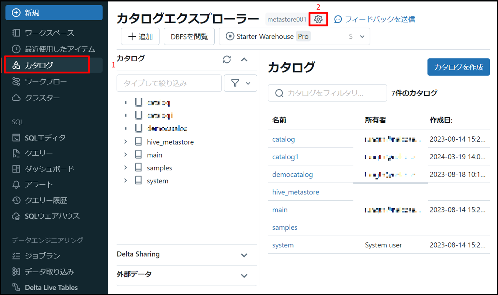The width and height of the screenshot is (498, 295).
Task: Open ワークフロー from the sidebar
Action: 46,81
